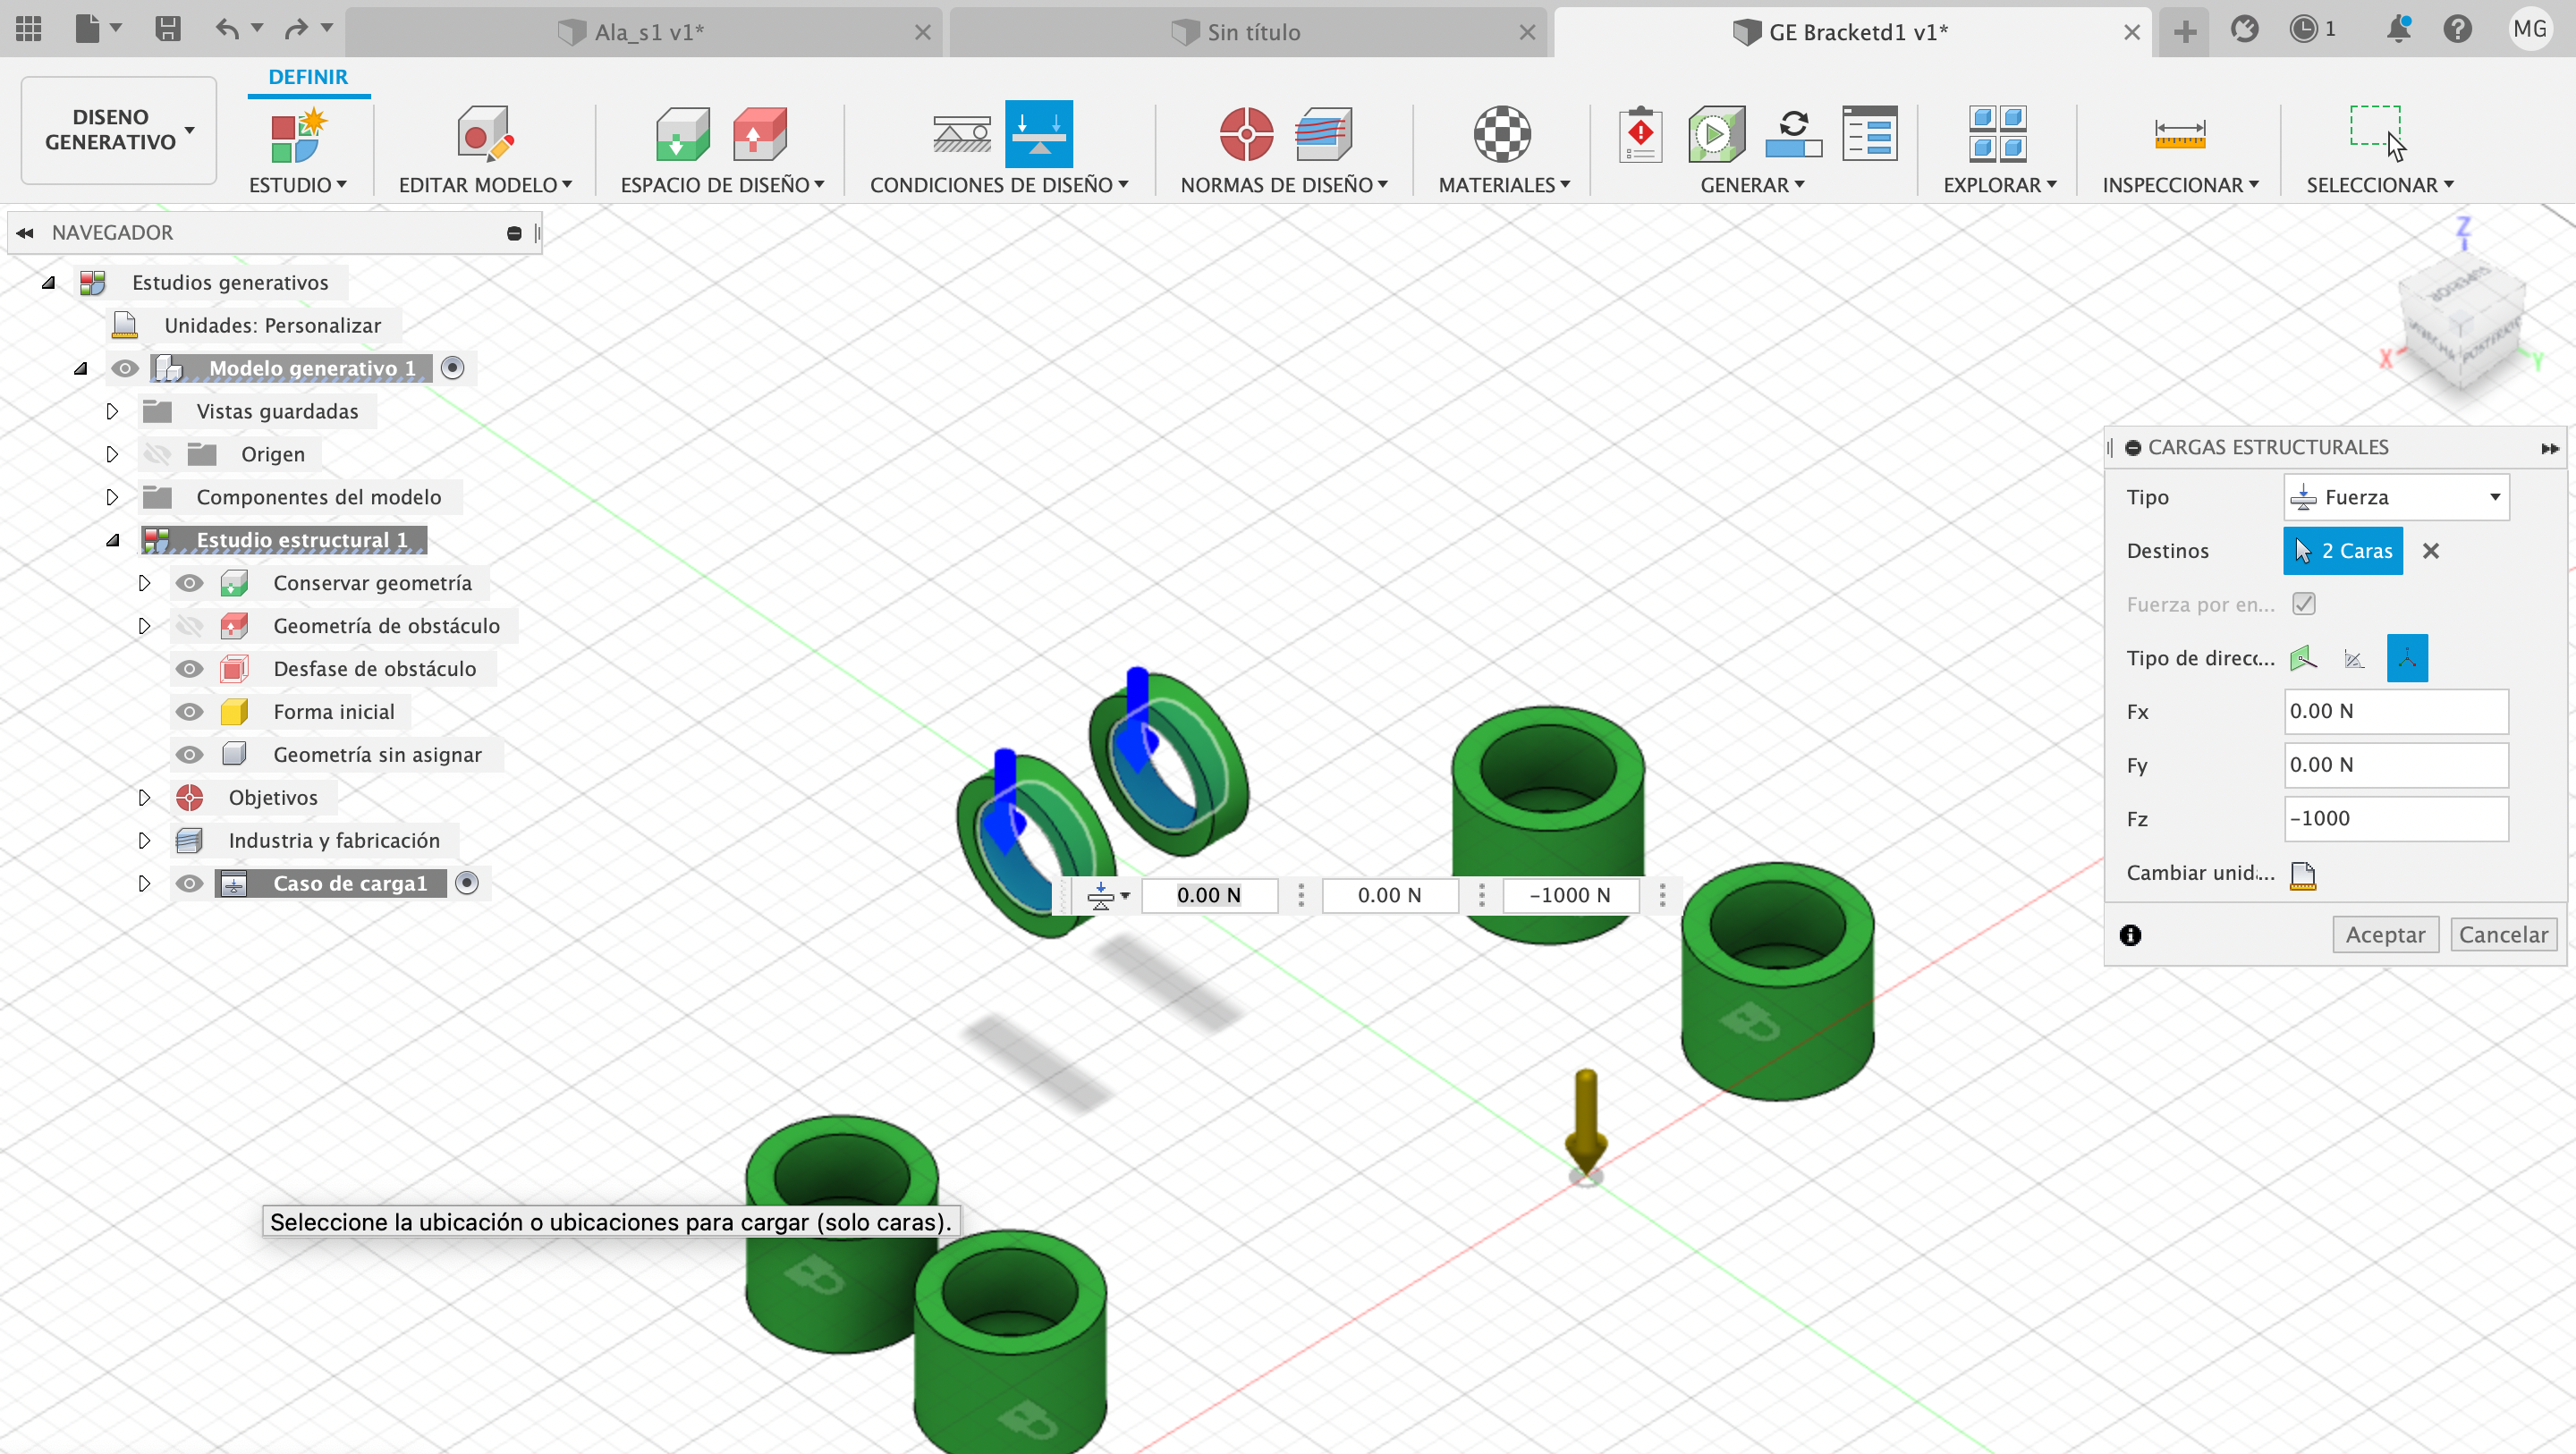2576x1454 pixels.
Task: Open the Study Materials checkered sphere
Action: coord(1502,133)
